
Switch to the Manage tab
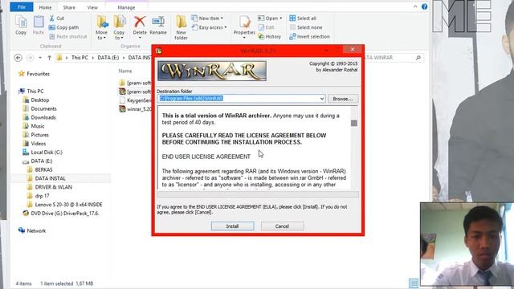coord(126,7)
